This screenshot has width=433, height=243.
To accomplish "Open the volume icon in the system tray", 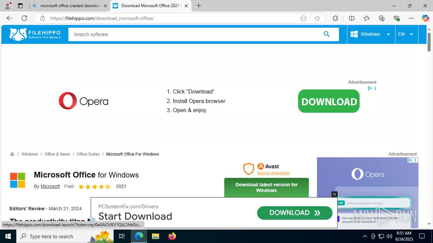I will (389, 236).
